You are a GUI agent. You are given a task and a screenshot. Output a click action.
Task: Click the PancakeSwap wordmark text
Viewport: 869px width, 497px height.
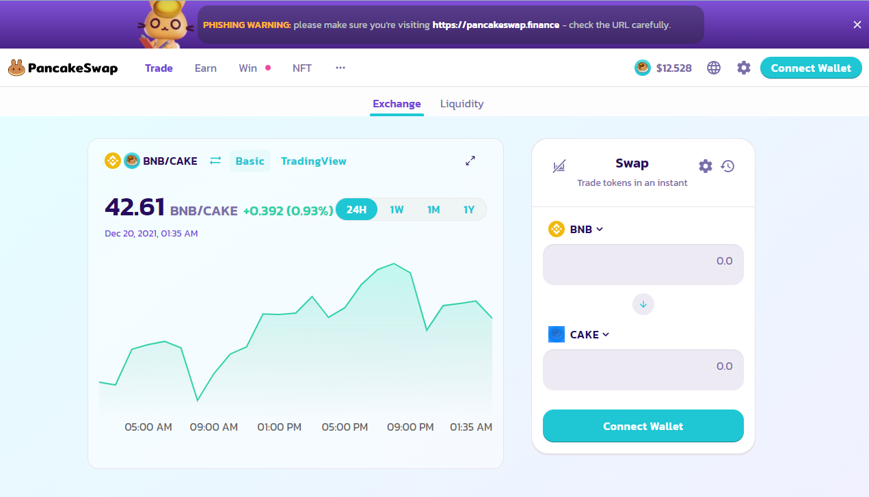pyautogui.click(x=73, y=68)
